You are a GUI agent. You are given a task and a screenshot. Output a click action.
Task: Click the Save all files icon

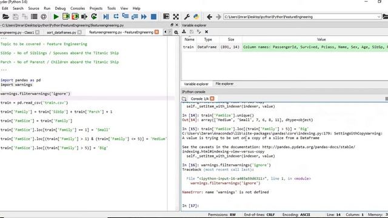[25, 17]
